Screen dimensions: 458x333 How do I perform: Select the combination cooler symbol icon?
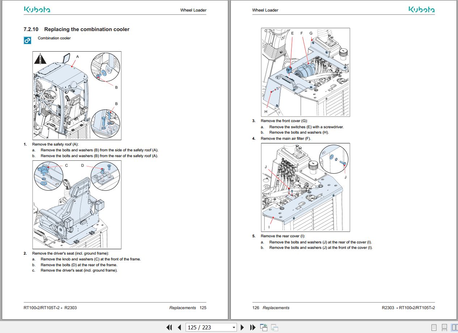[27, 40]
